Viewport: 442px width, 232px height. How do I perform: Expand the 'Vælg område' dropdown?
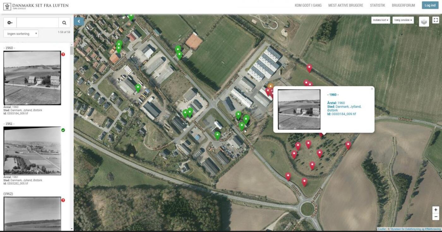coord(403,20)
